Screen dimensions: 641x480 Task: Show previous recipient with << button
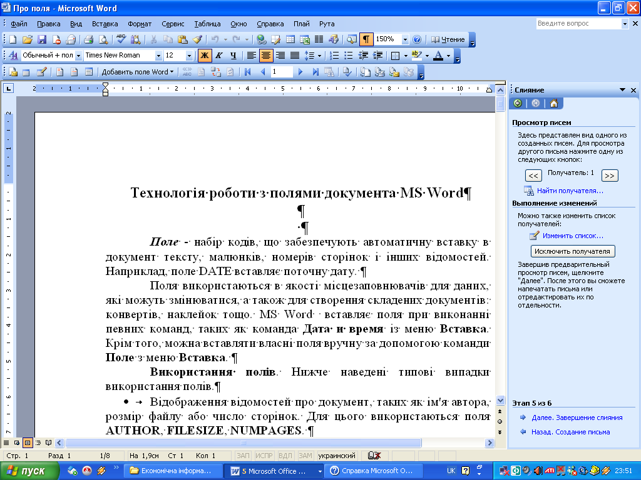(533, 176)
